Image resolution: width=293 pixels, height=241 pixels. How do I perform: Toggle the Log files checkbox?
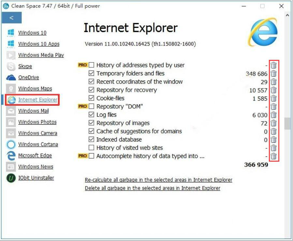91,114
